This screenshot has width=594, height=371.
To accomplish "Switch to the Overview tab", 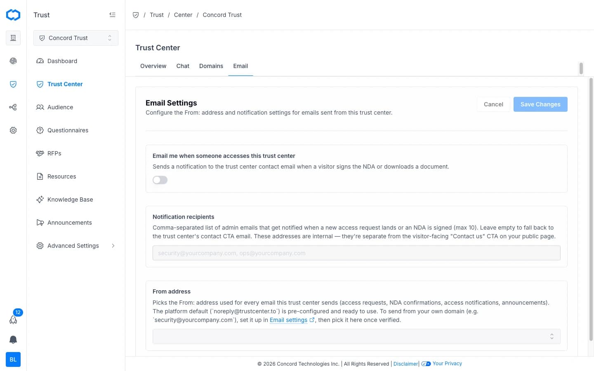I will (153, 66).
